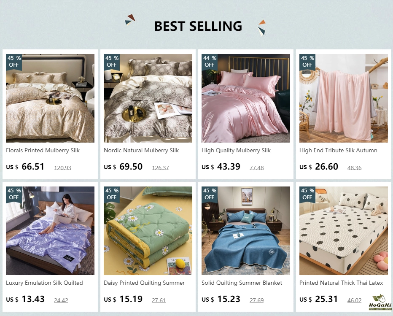Click 45% OFF badge on Florals Printed item

14,62
